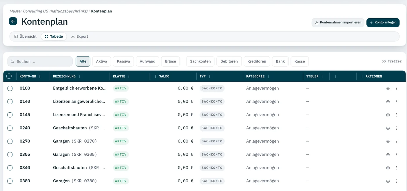The image size is (407, 191).
Task: Go back using the arrow icon beside Kontenplan
Action: pyautogui.click(x=13, y=21)
